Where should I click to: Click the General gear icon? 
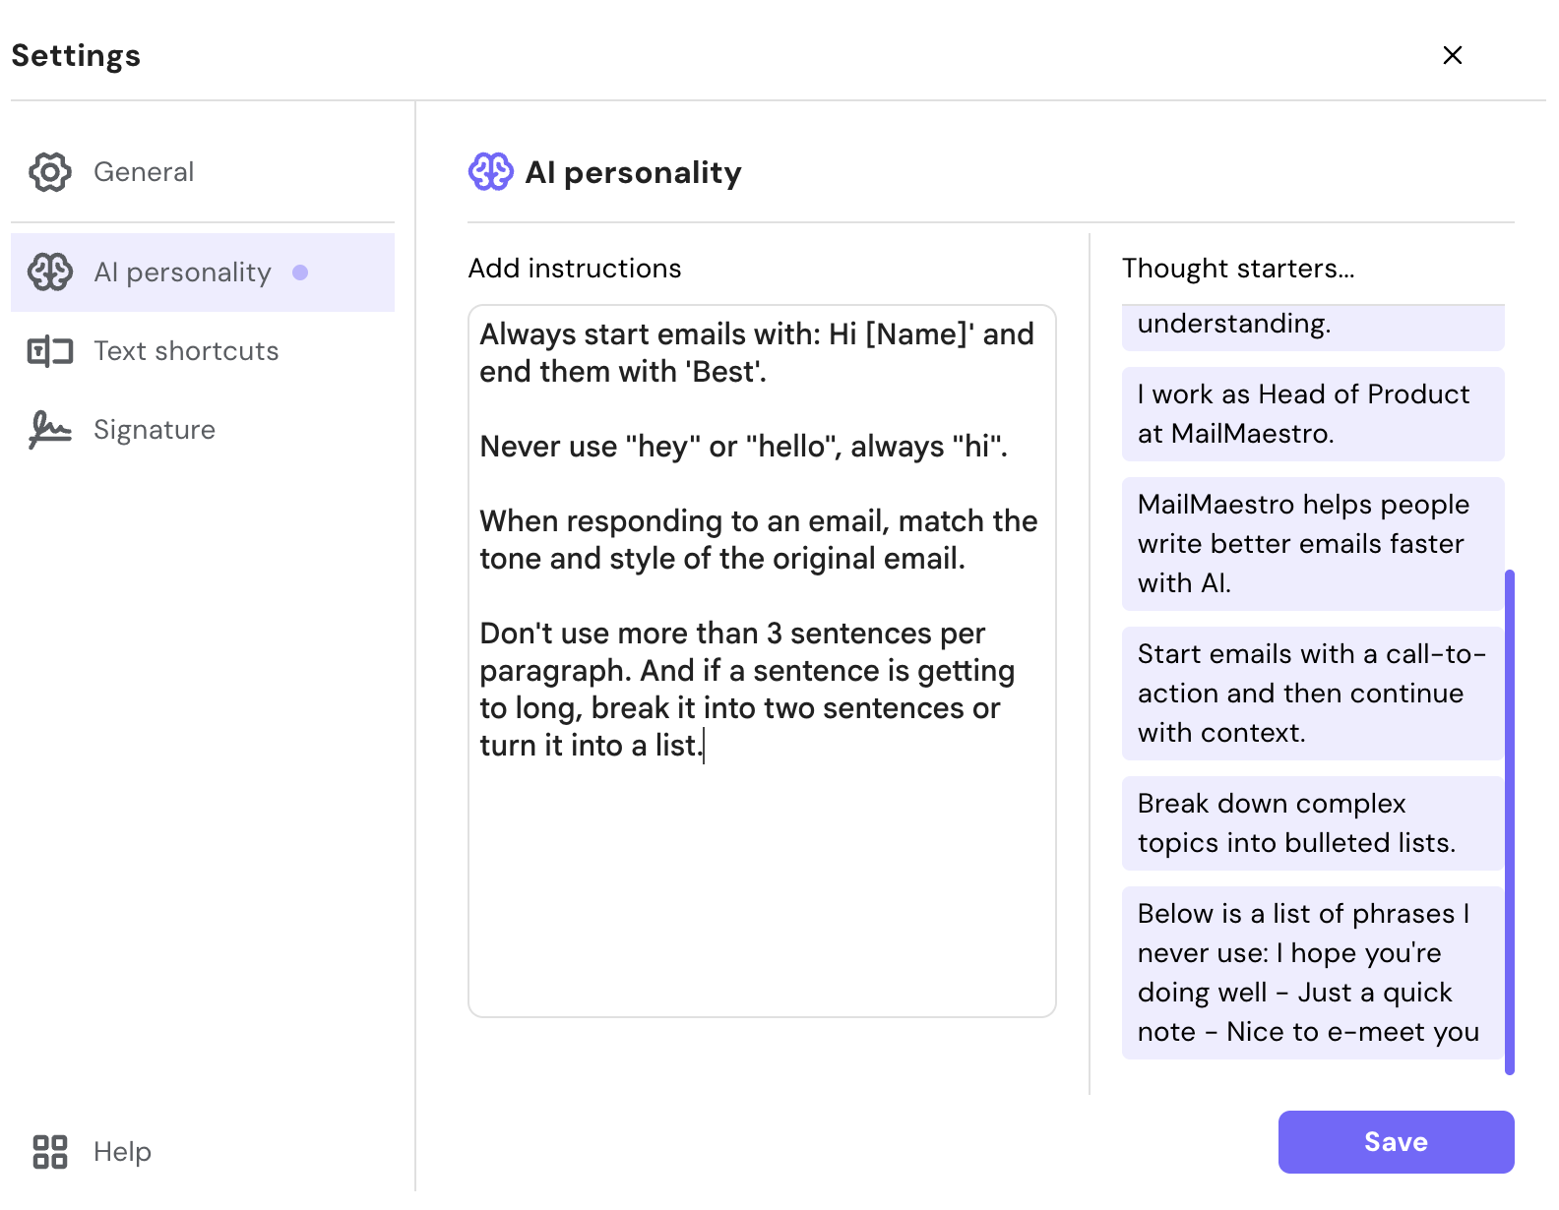tap(49, 172)
